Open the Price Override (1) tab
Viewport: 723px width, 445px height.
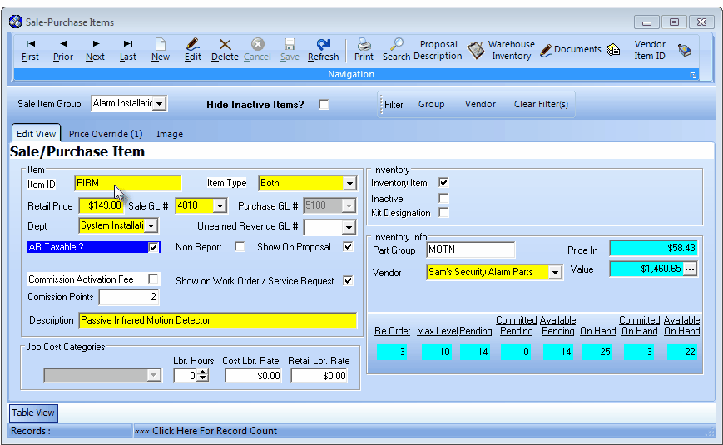[106, 134]
